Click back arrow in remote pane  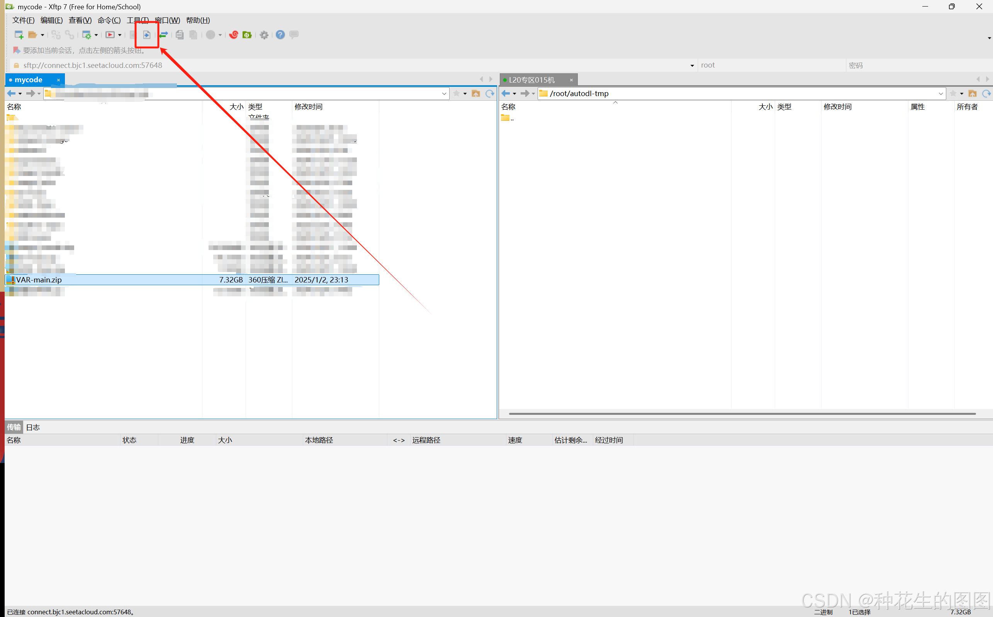pos(506,94)
